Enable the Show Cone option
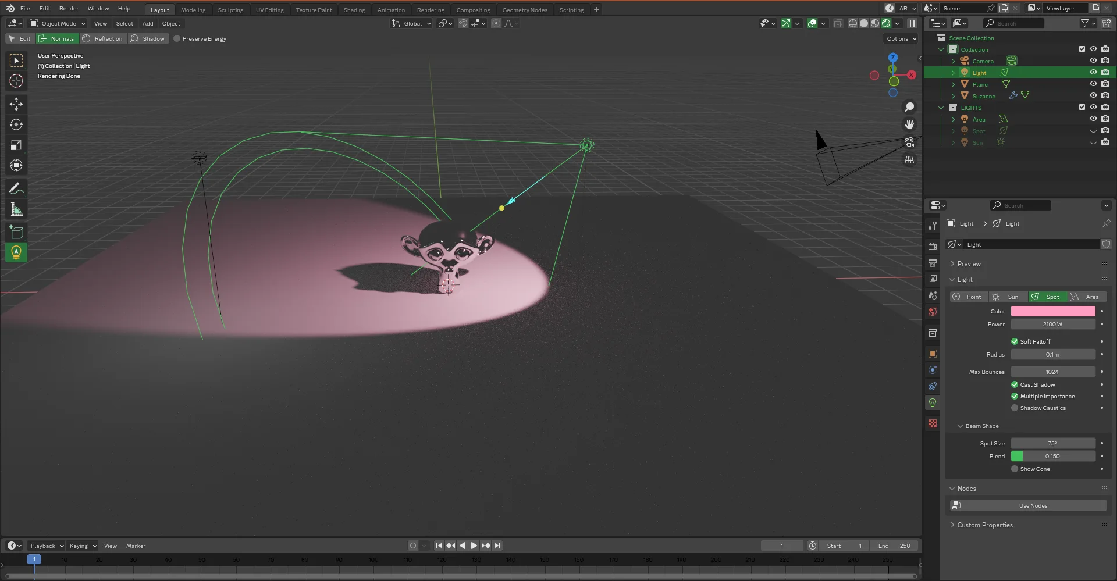Image resolution: width=1117 pixels, height=581 pixels. point(1015,469)
